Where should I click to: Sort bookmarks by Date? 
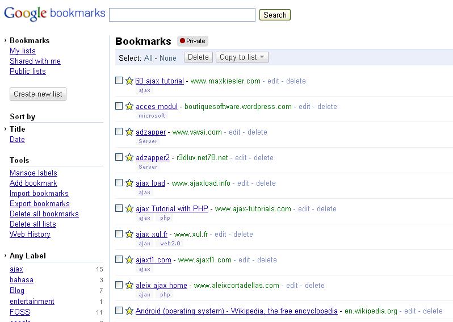(18, 139)
